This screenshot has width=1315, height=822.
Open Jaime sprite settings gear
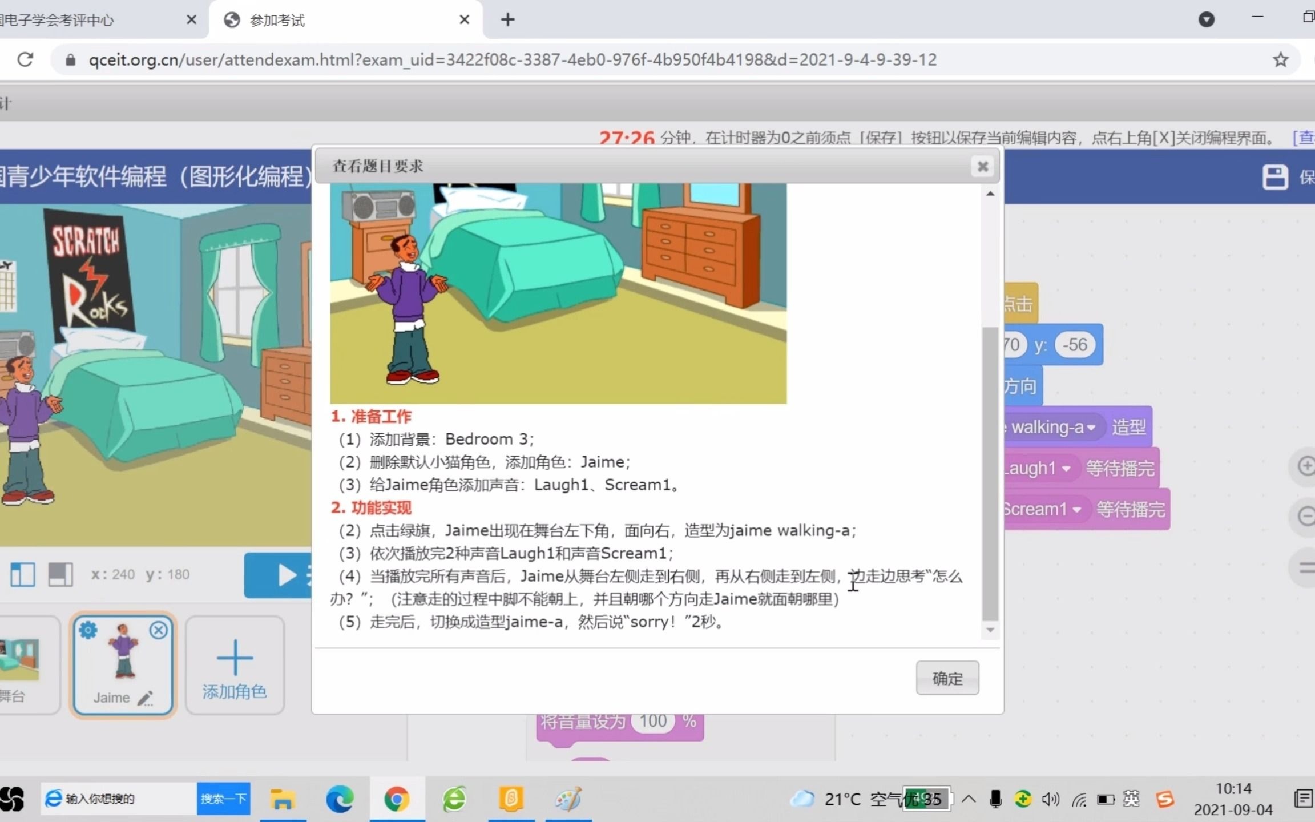(88, 630)
